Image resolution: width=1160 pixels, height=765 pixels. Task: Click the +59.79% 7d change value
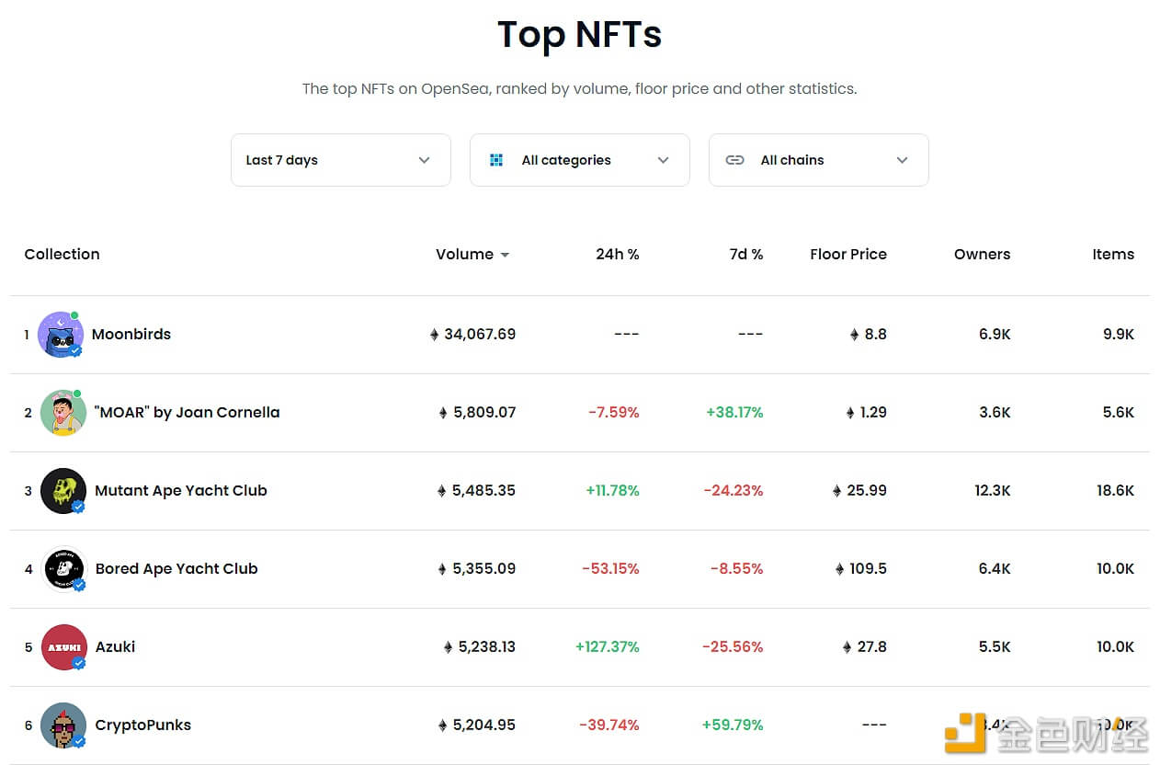(733, 725)
